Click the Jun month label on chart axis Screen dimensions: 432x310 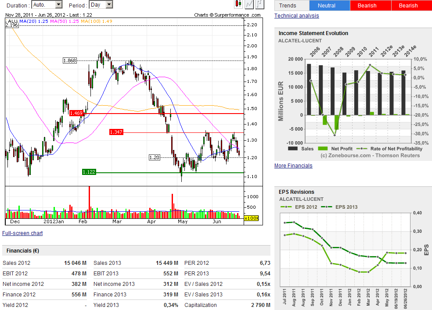(217, 221)
